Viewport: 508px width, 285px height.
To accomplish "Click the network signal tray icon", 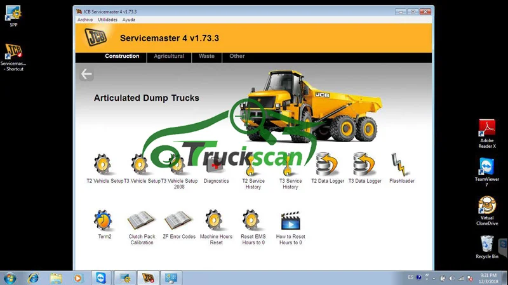I will pyautogui.click(x=461, y=278).
